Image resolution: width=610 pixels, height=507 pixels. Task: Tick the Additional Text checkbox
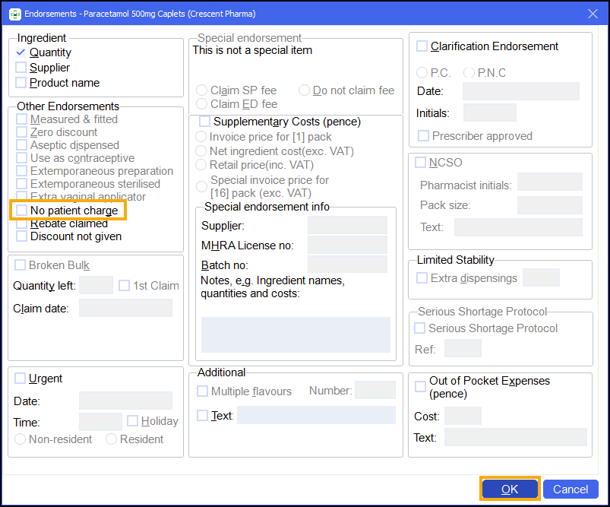pyautogui.click(x=202, y=415)
